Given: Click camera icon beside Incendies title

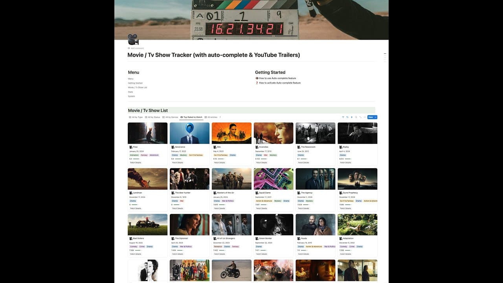Looking at the screenshot, I should (x=257, y=147).
